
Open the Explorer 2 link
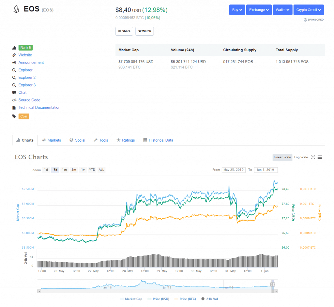point(27,78)
